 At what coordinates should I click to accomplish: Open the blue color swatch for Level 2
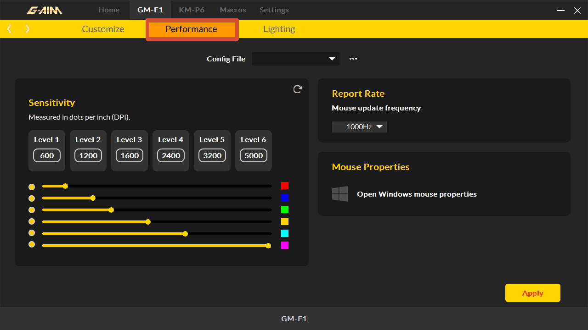[x=285, y=198]
